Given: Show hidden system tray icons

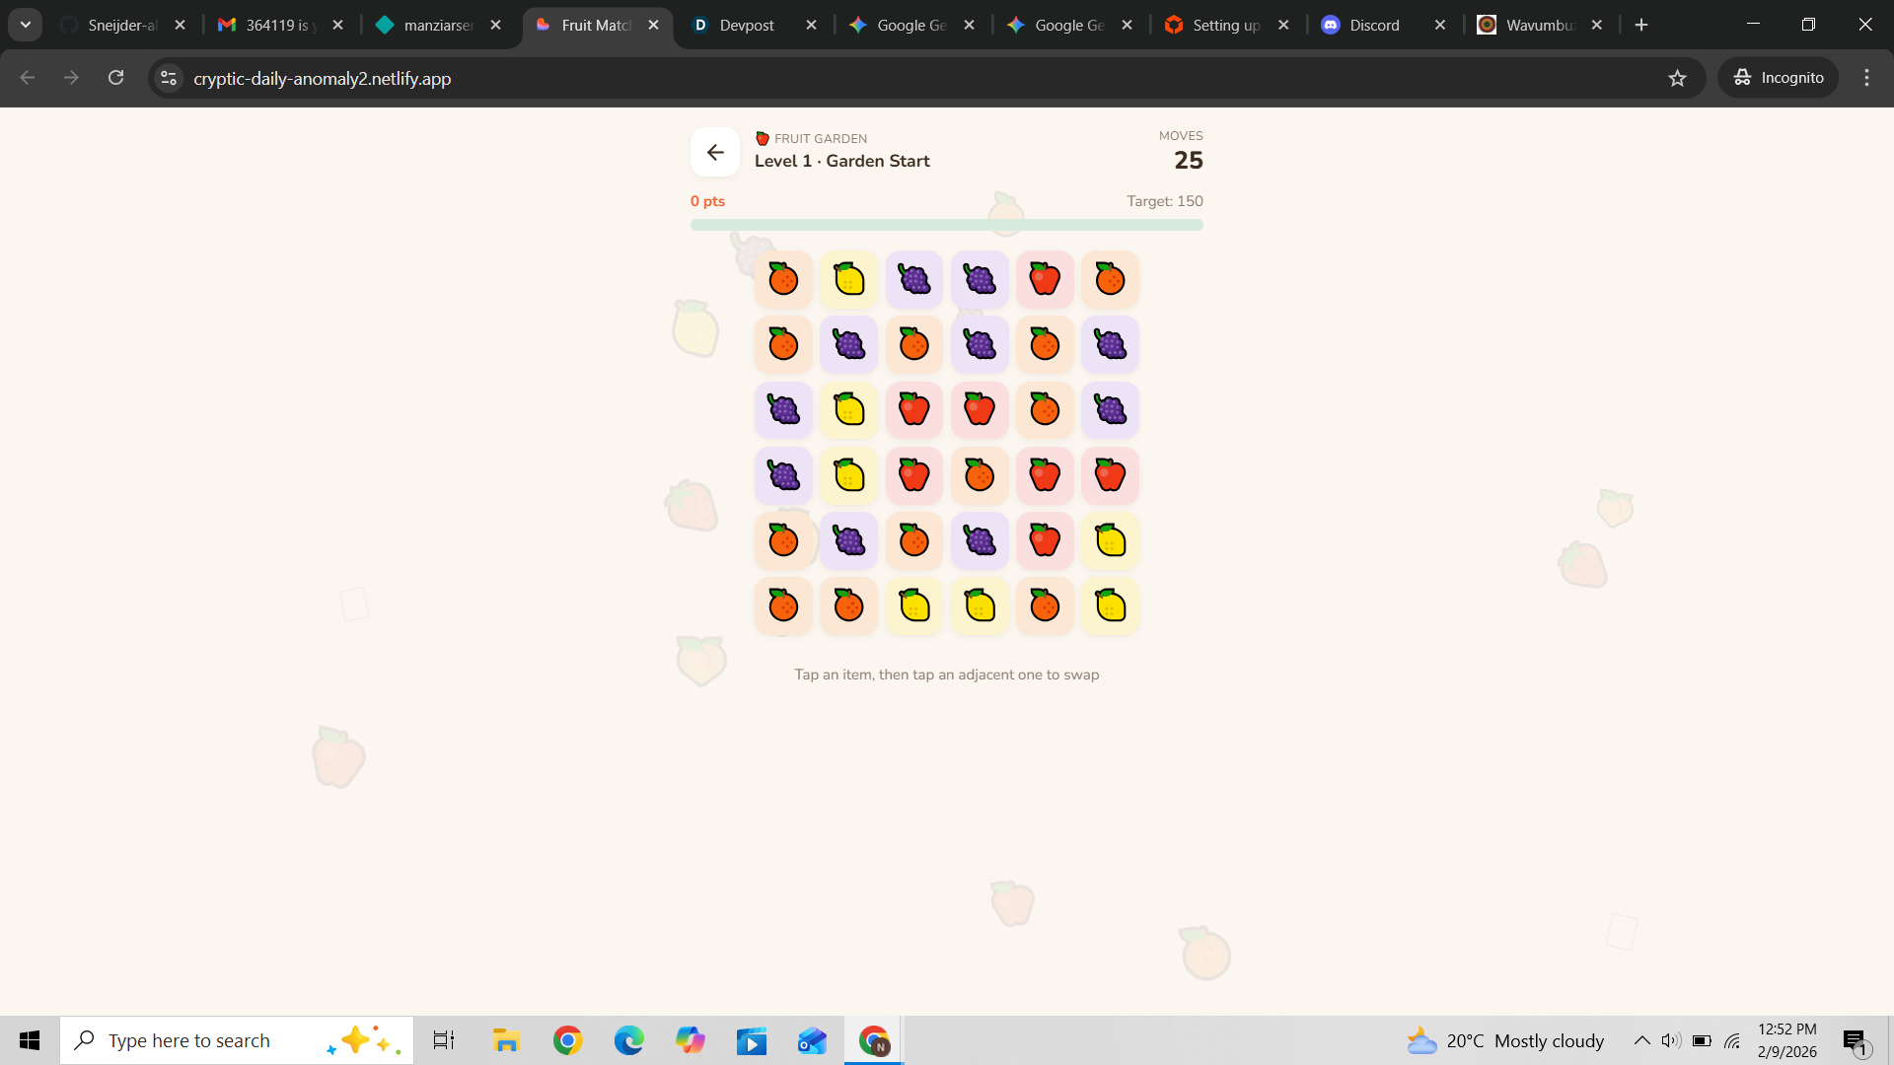Looking at the screenshot, I should [x=1641, y=1040].
